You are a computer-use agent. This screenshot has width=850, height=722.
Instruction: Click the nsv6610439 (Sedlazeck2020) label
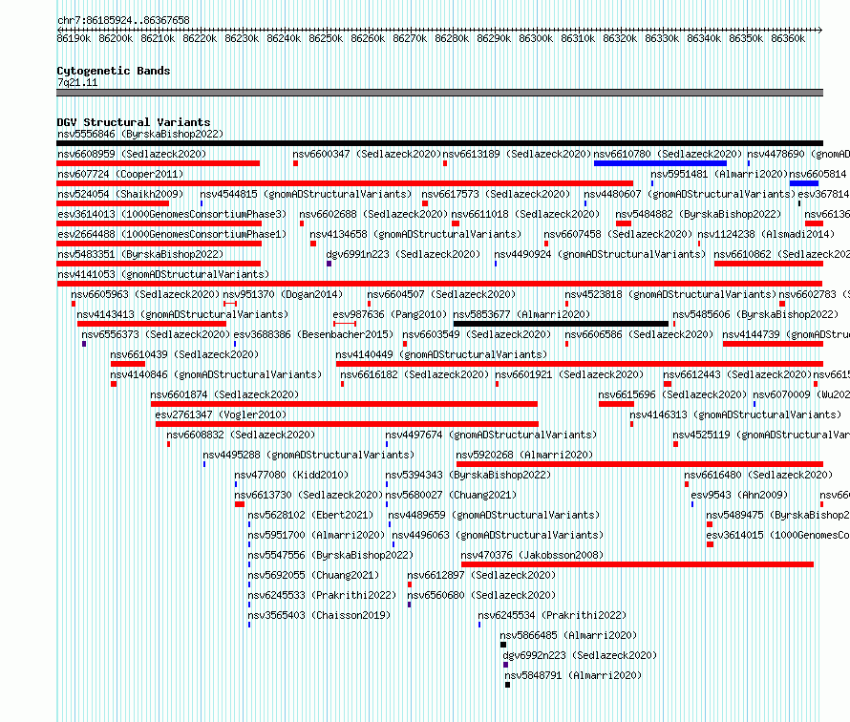pyautogui.click(x=184, y=354)
